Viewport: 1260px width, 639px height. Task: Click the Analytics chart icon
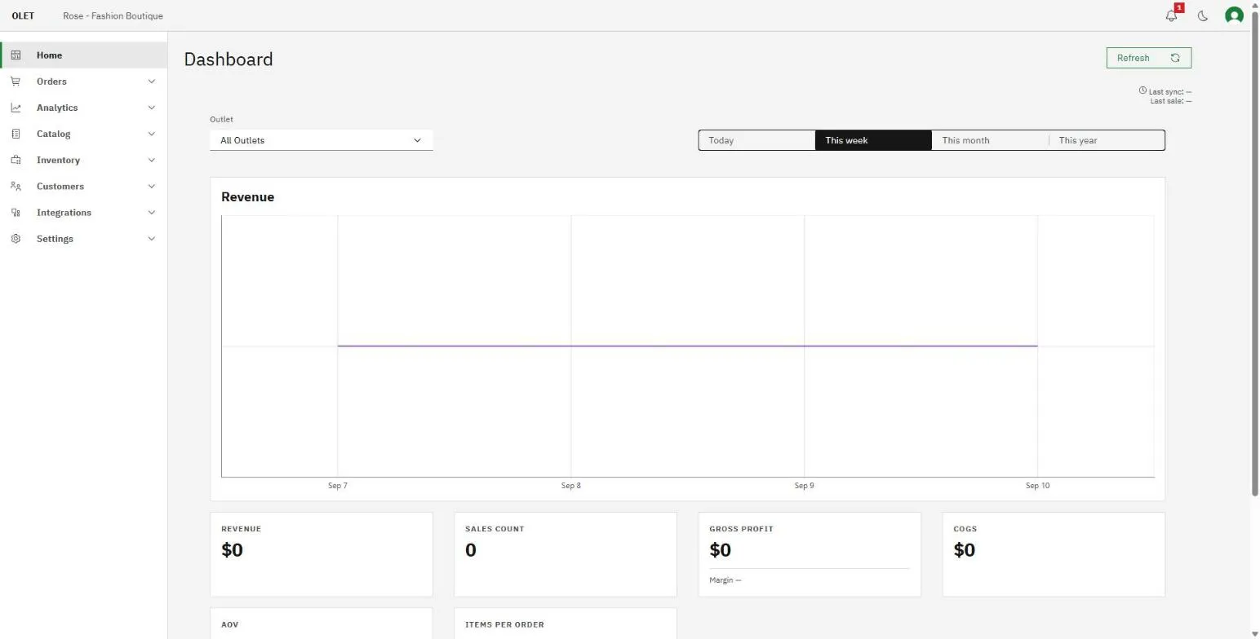(x=16, y=108)
